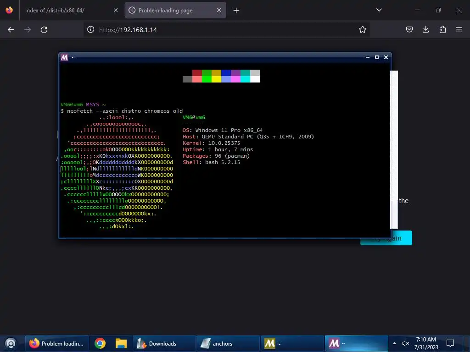Viewport: 470px width, 352px height.
Task: Close the 'Problem loading page' tab
Action: pyautogui.click(x=219, y=10)
